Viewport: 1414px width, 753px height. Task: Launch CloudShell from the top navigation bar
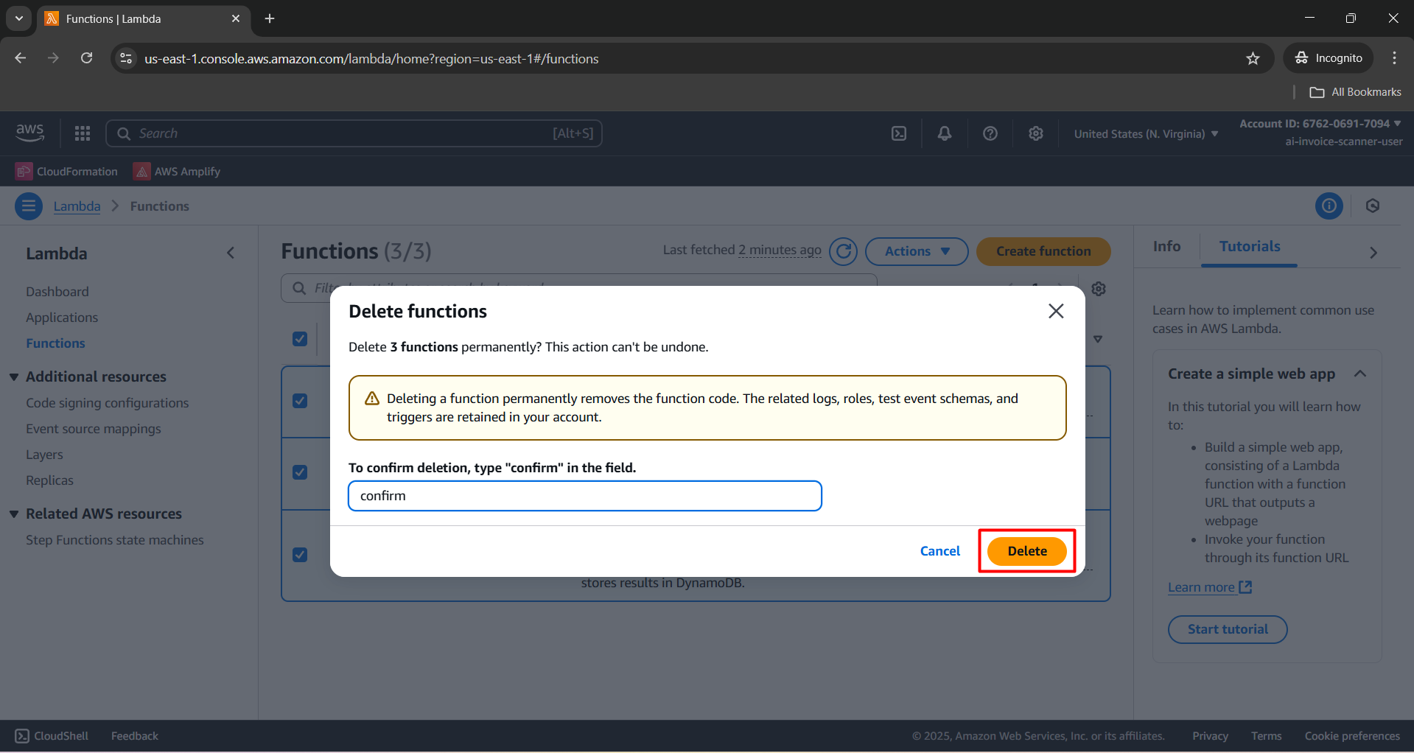click(x=899, y=133)
